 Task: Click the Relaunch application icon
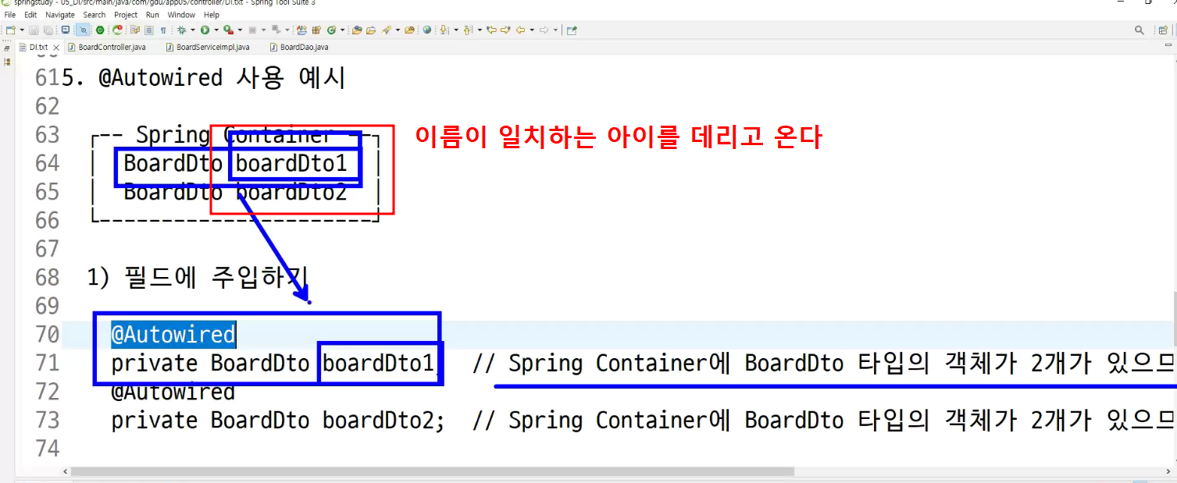tap(117, 30)
